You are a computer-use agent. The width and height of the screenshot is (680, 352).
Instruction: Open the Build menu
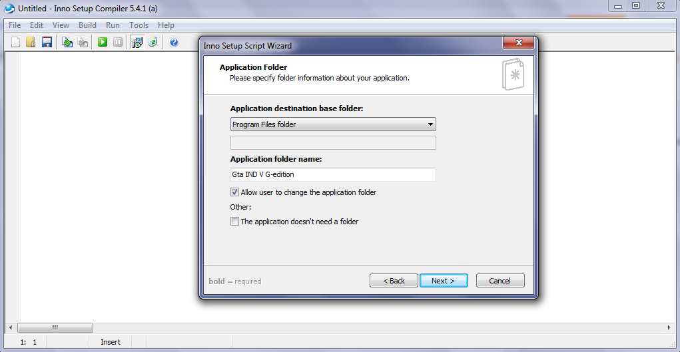(x=88, y=25)
